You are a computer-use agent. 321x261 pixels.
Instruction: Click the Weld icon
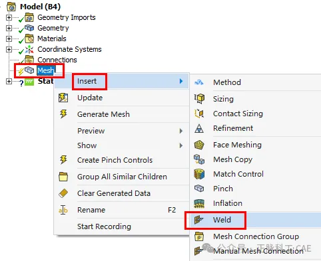click(x=199, y=220)
